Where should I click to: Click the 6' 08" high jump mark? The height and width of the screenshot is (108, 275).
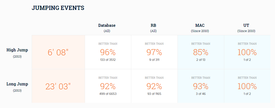tap(58, 52)
